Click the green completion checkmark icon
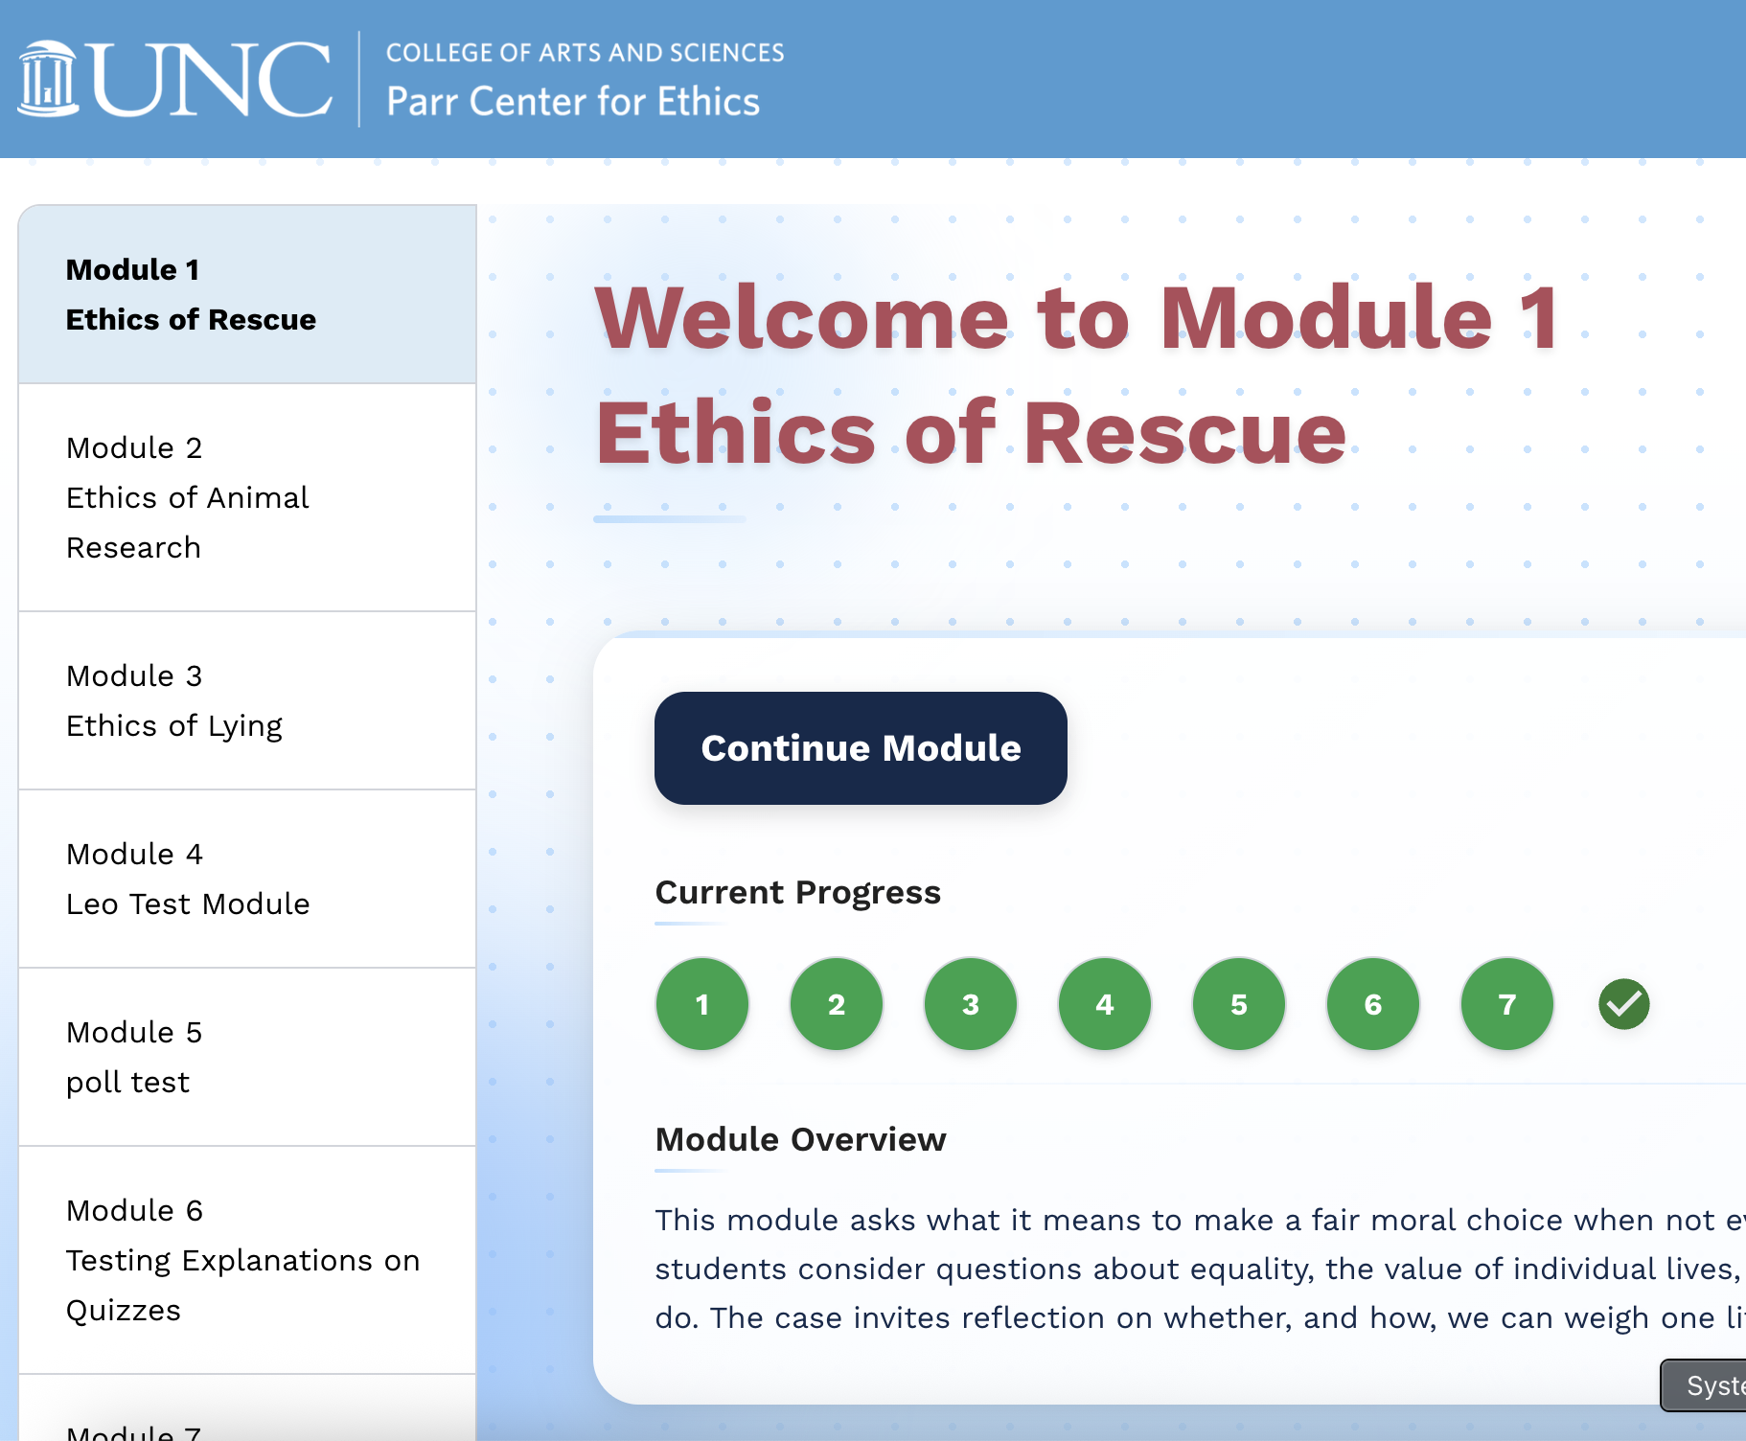1746x1441 pixels. pyautogui.click(x=1623, y=1004)
